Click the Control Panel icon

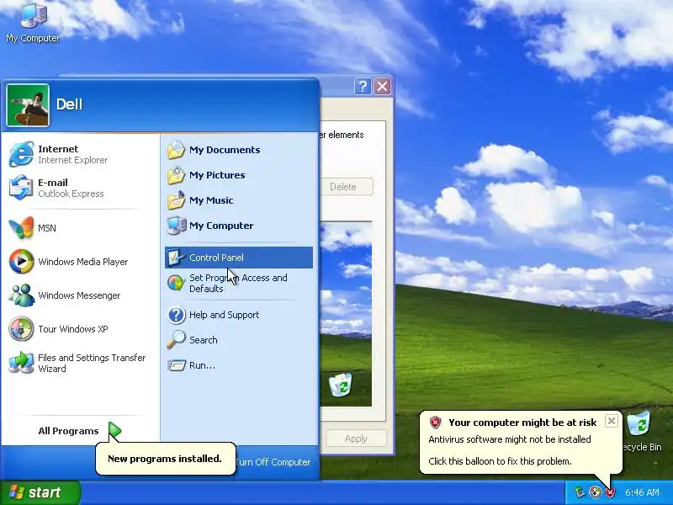(x=176, y=258)
